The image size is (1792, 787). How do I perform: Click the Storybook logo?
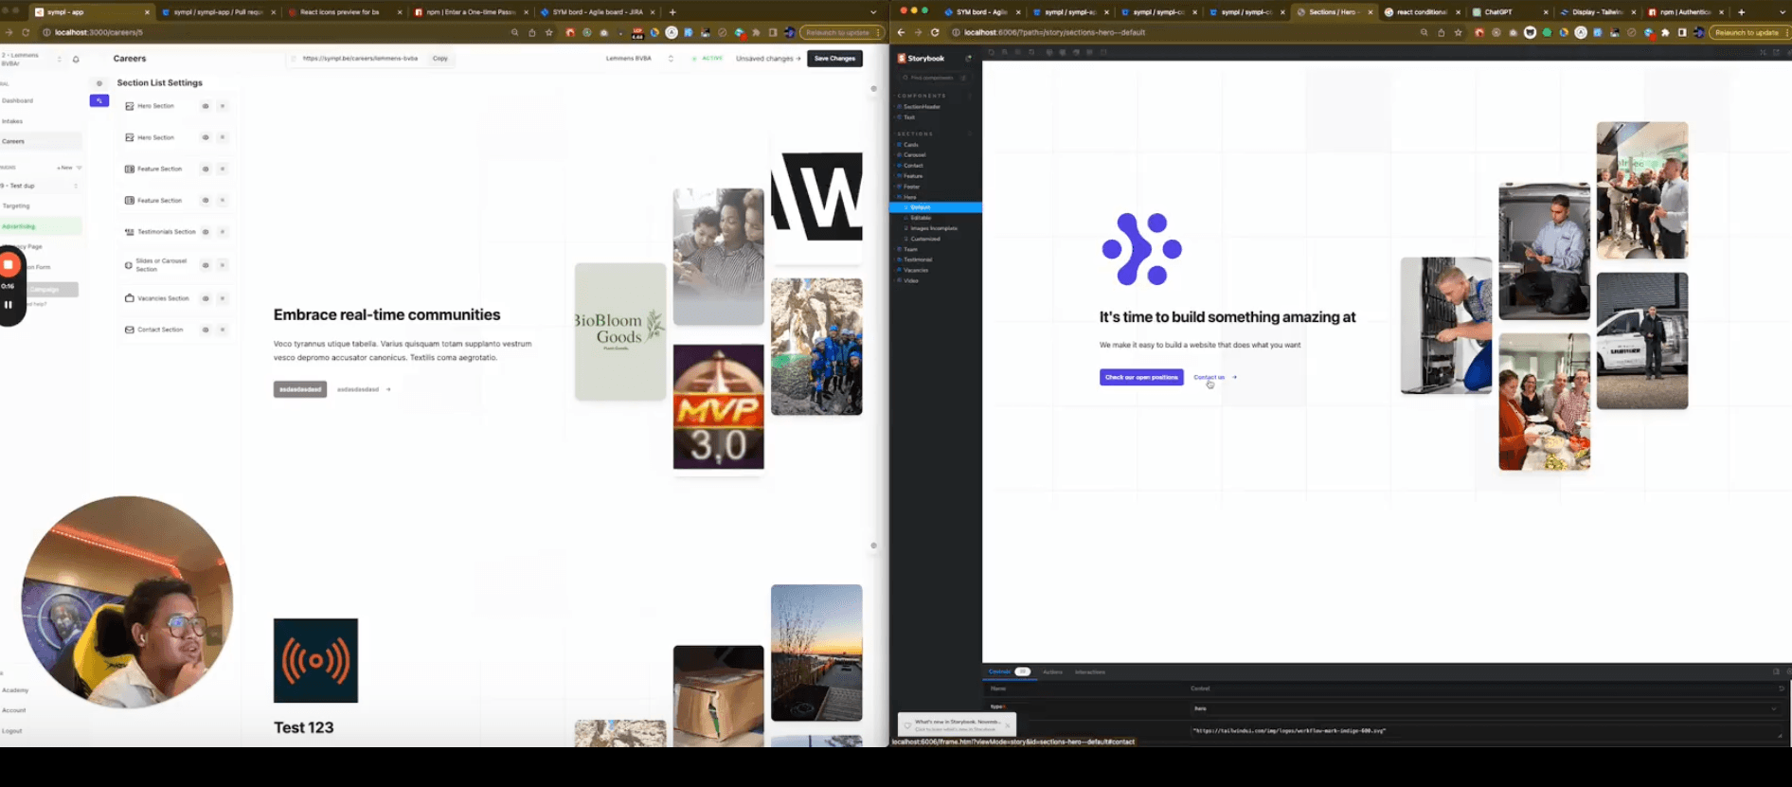[x=922, y=59]
